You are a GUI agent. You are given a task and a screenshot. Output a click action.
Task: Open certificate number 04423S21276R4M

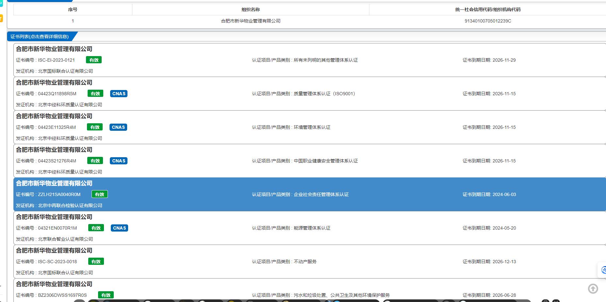[57, 161]
